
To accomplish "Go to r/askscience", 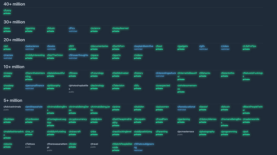I will (32, 46).
